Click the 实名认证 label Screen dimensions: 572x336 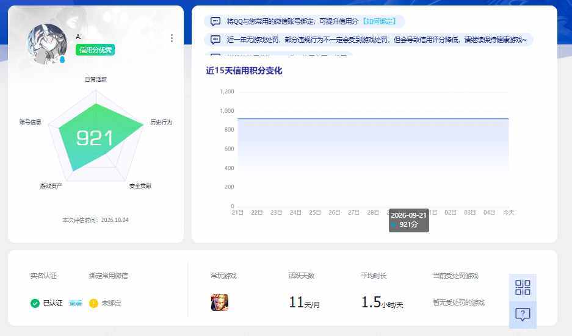click(43, 276)
